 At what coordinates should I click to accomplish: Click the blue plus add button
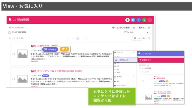[139, 20]
